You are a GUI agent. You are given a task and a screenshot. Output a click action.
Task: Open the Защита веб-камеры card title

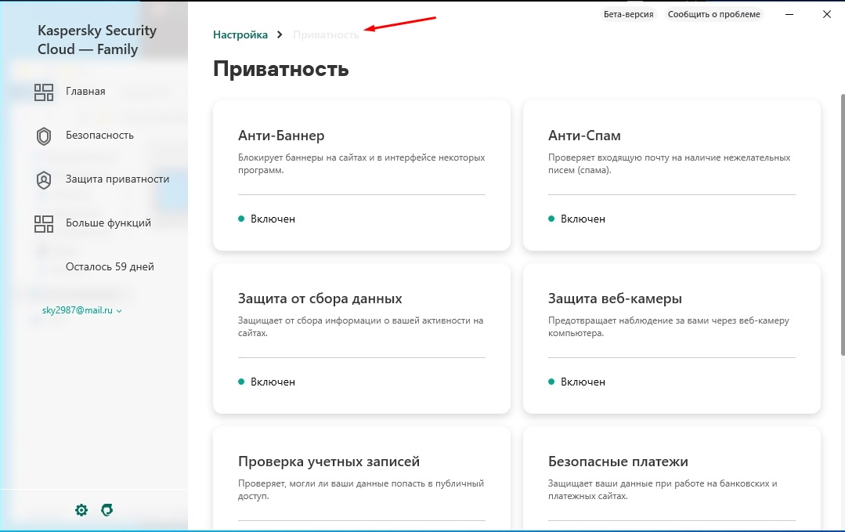615,299
